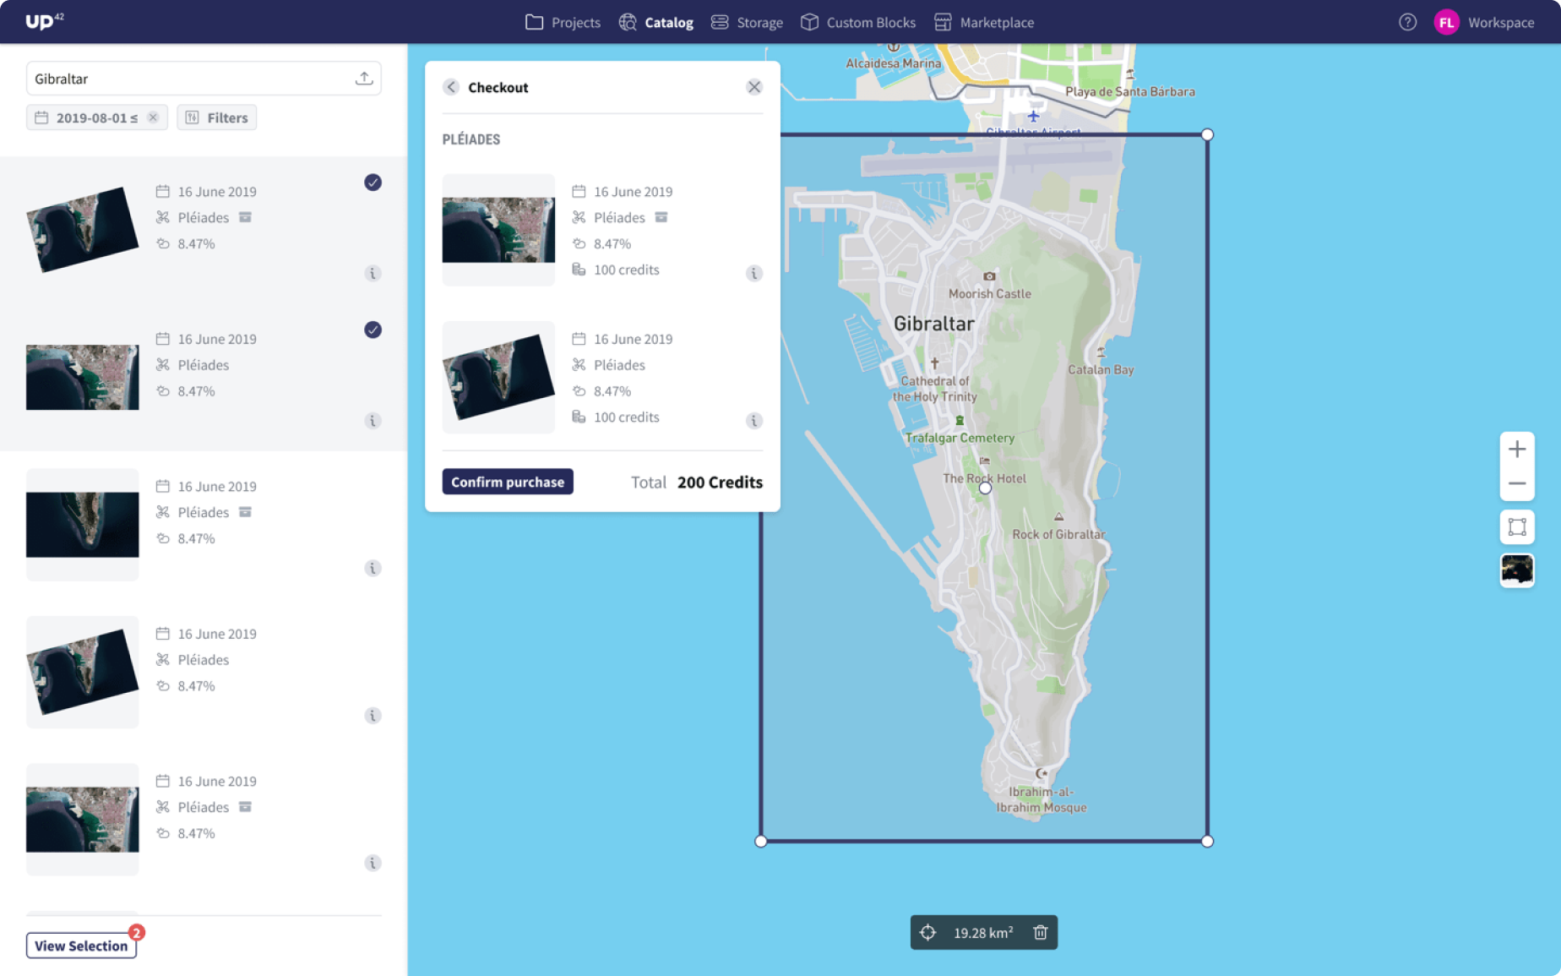Zoom out on the map
Viewport: 1561px width, 976px height.
[x=1517, y=484]
